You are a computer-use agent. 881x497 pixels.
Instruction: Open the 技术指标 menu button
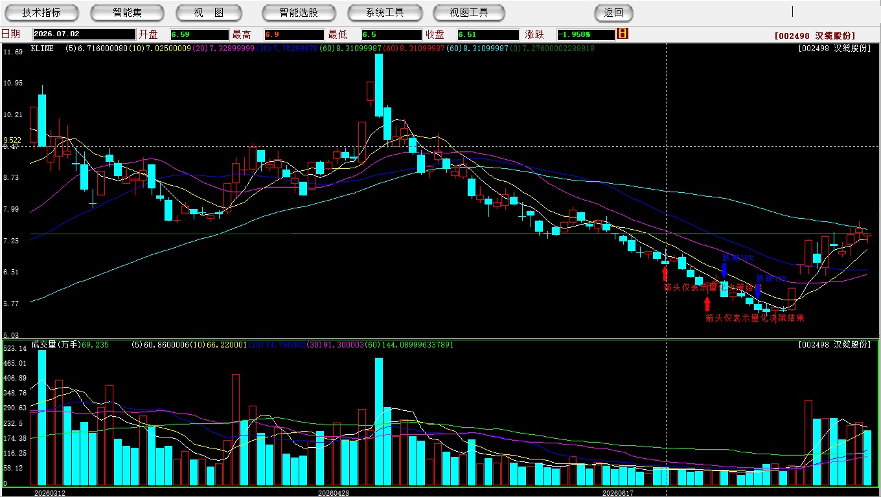pos(41,12)
